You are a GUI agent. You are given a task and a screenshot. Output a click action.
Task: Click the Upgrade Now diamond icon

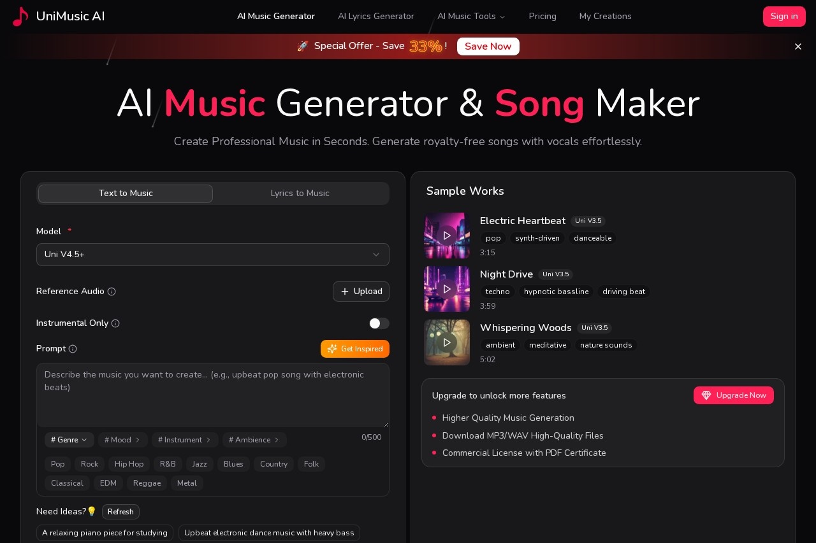point(706,395)
